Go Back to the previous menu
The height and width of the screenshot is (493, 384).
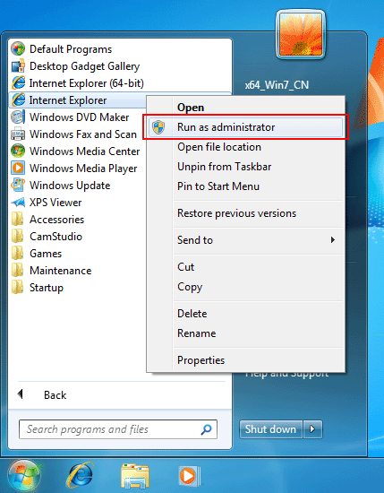tap(55, 395)
